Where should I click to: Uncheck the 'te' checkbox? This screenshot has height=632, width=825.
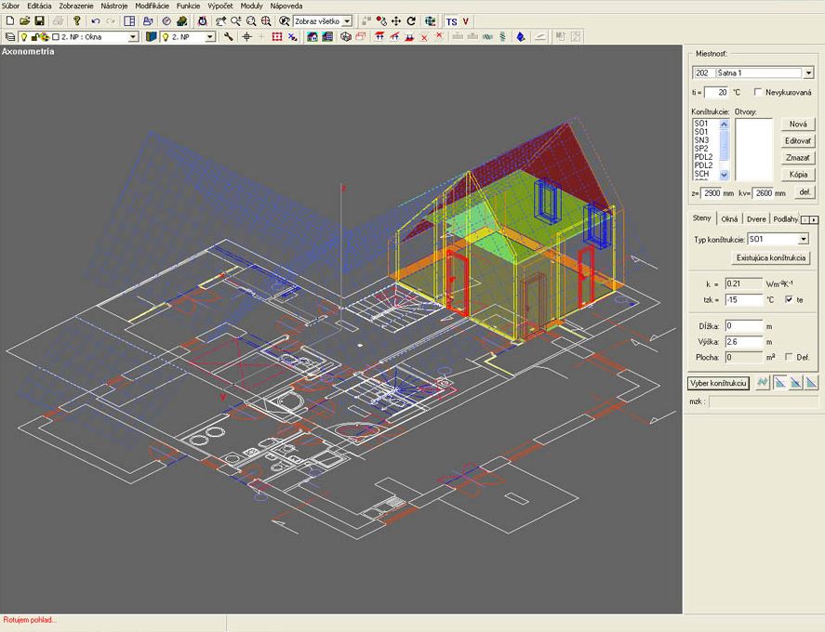click(789, 299)
